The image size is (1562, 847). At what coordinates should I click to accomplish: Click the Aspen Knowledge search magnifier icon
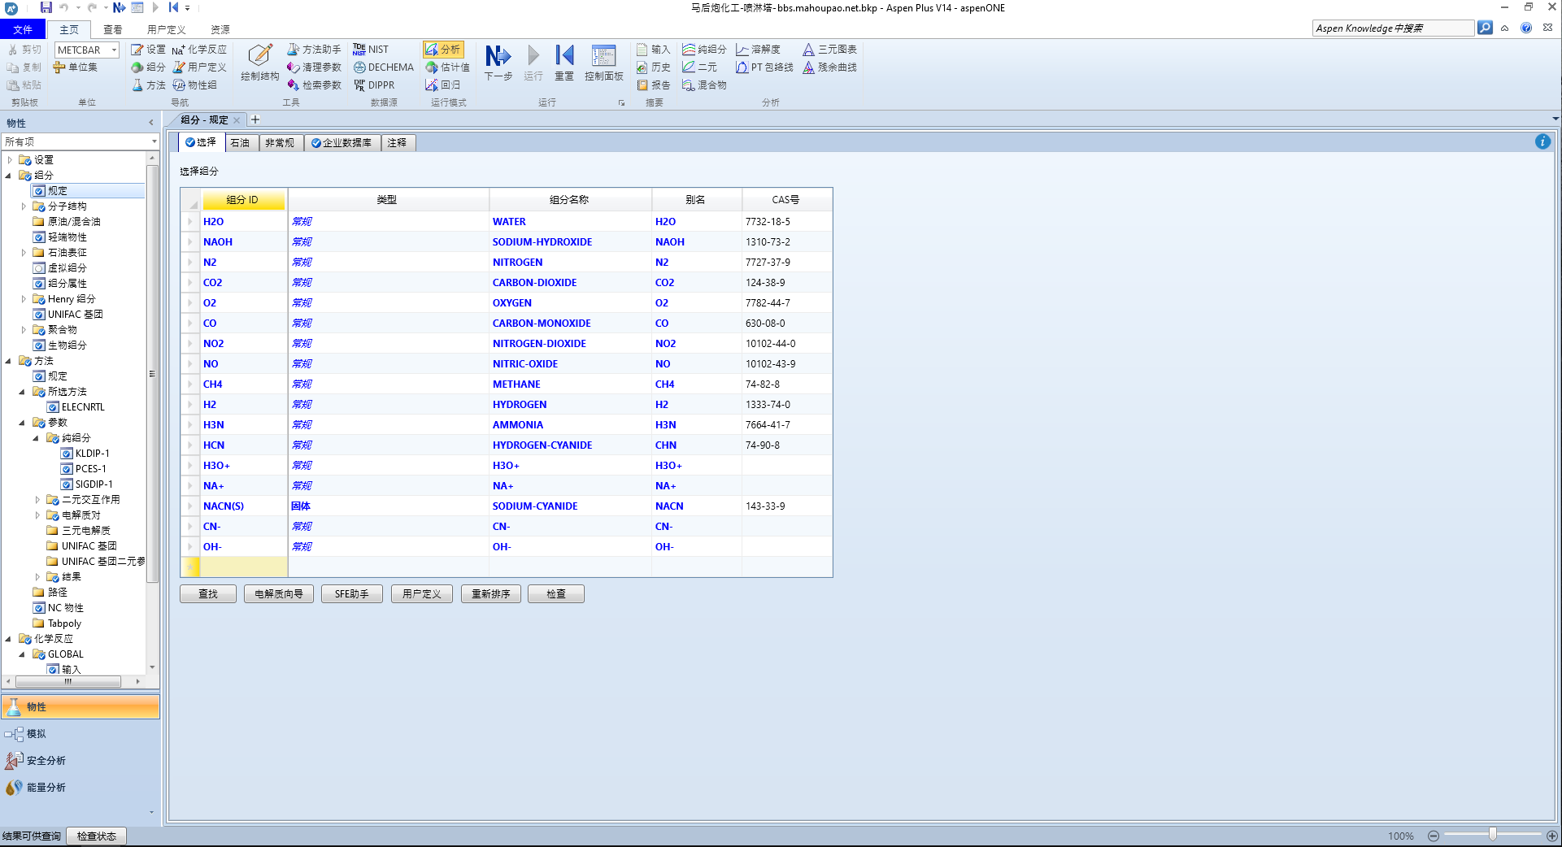point(1485,28)
